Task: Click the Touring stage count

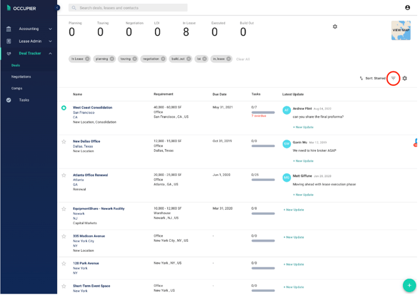Action: click(100, 32)
